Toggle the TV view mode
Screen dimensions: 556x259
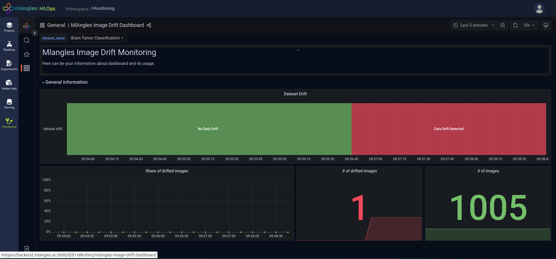pos(546,25)
